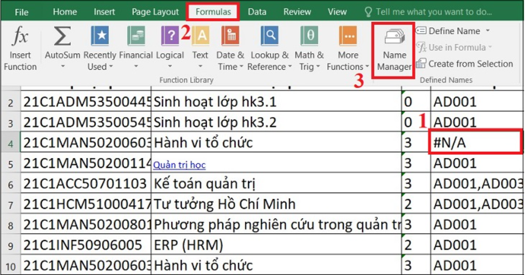Switch to the Insert tab
The image size is (526, 275).
[104, 12]
